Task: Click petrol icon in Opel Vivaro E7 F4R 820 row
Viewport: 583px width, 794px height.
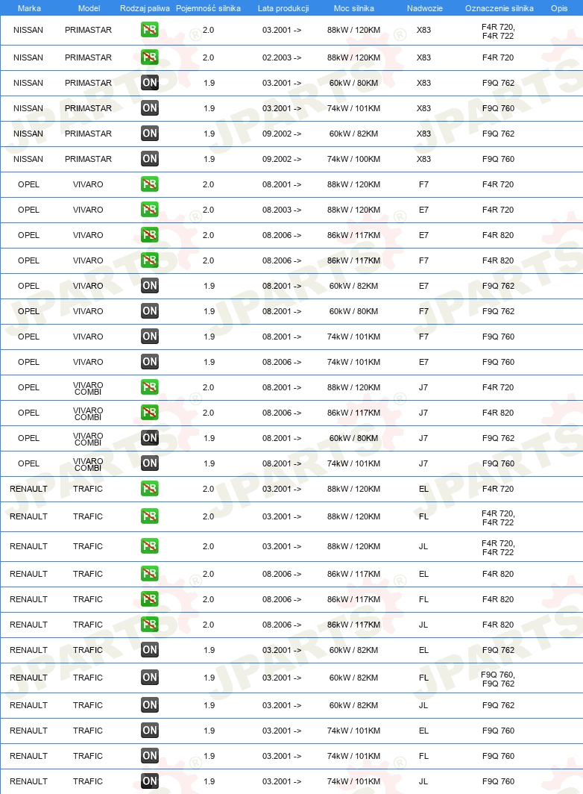Action: point(149,234)
